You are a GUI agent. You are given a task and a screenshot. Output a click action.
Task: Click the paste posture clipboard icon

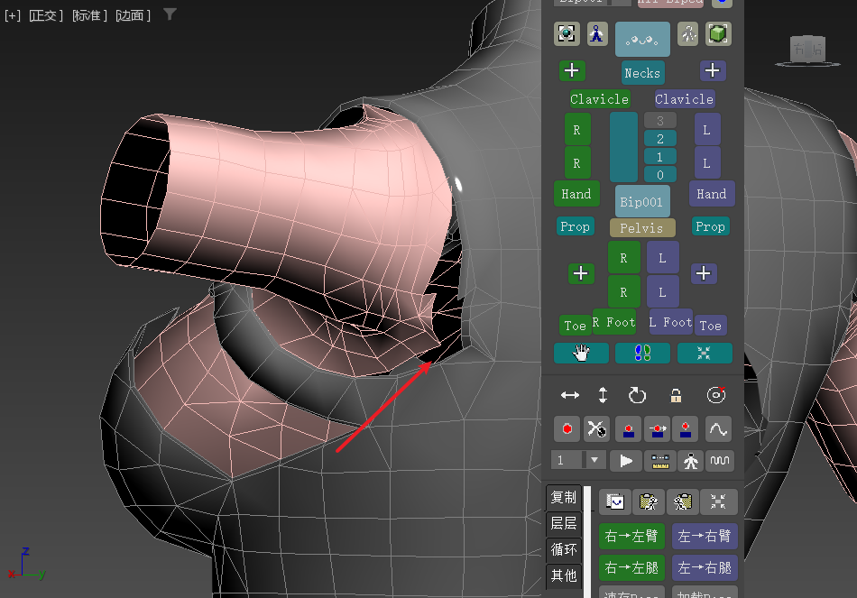pos(649,501)
